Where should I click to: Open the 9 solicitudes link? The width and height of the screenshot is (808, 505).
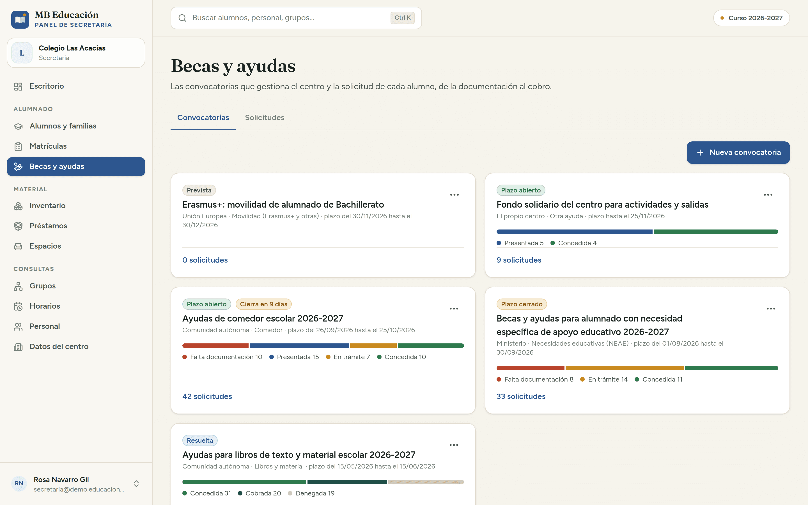pyautogui.click(x=519, y=260)
